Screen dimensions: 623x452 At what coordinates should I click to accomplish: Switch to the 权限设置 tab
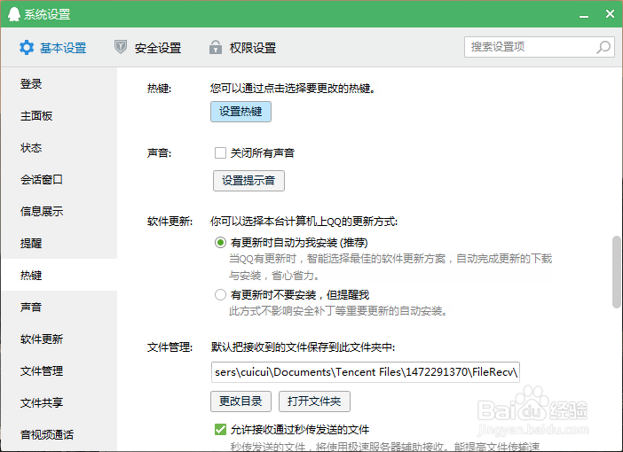[243, 48]
